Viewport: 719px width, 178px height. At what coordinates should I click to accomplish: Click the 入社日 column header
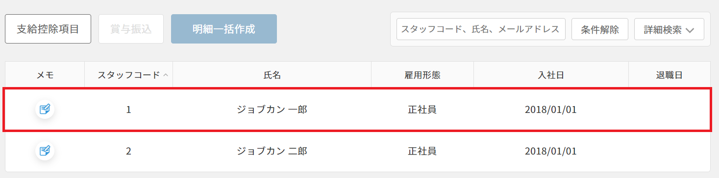point(551,75)
